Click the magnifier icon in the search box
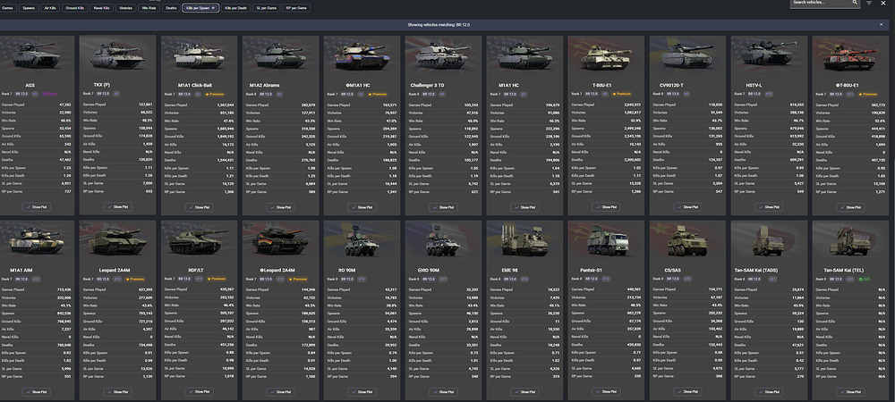The image size is (895, 402). point(855,3)
